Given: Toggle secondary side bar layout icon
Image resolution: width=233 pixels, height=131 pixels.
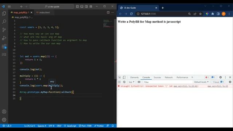Looking at the screenshot, I should (x=86, y=7).
